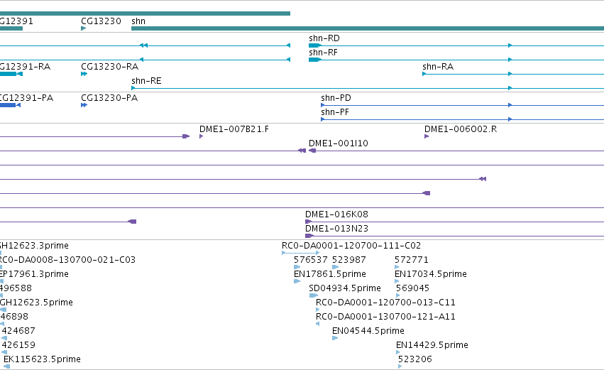Screen dimensions: 604x370
Task: Select the 576537 EST arrow glyph
Action: coord(297,267)
